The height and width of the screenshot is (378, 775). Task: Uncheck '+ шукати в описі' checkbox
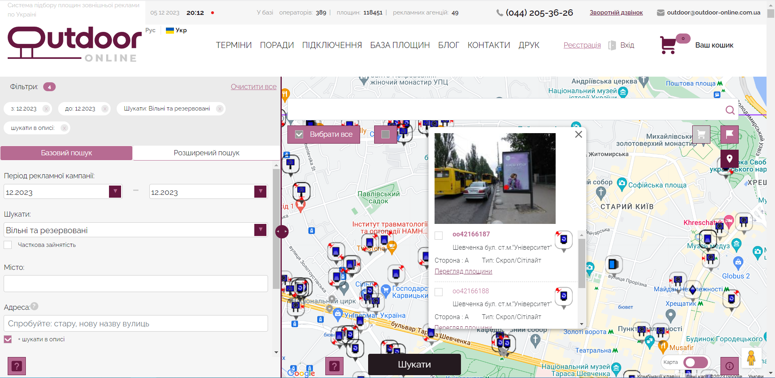8,339
